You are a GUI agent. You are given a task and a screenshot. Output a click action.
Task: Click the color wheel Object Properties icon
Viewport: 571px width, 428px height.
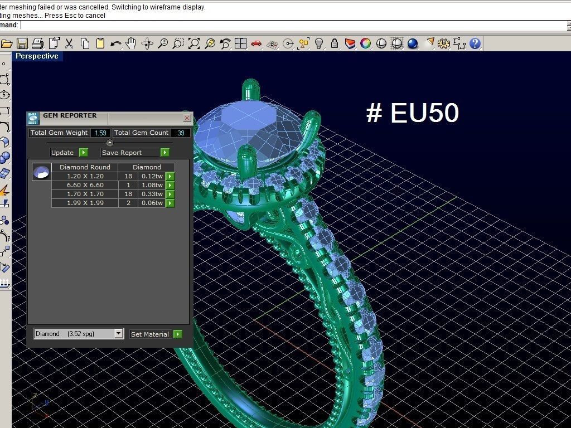pyautogui.click(x=365, y=43)
